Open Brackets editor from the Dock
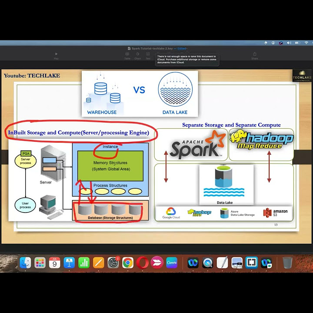 (252, 263)
